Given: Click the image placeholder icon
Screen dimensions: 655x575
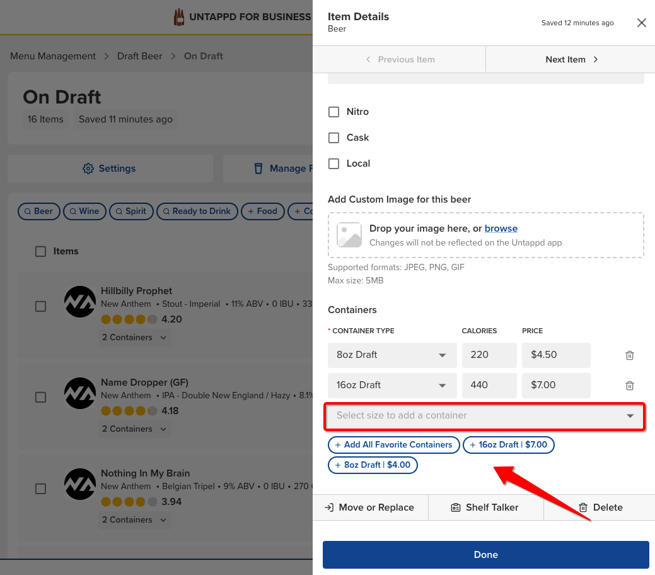Looking at the screenshot, I should coord(349,235).
